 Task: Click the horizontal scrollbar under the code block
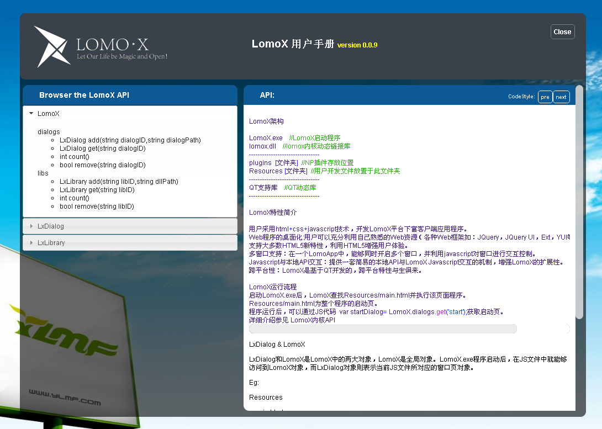point(383,329)
